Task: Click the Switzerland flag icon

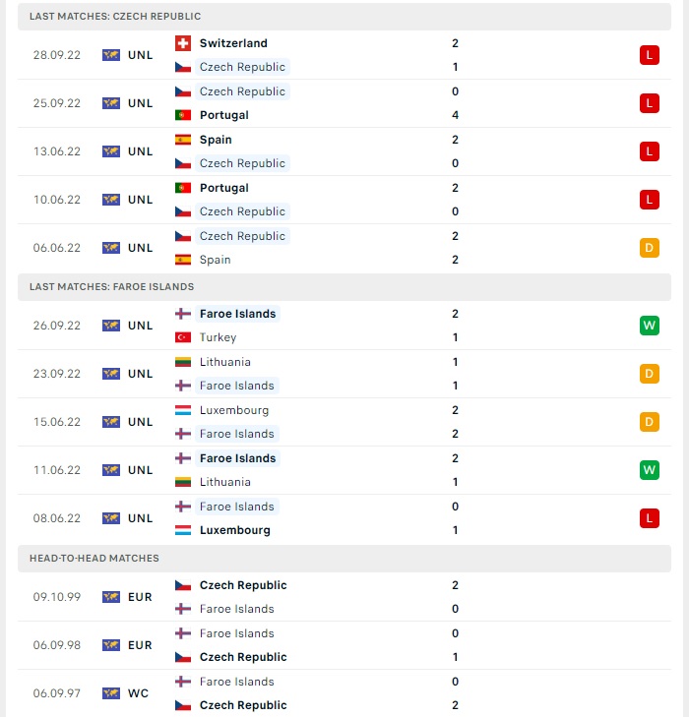Action: 183,43
